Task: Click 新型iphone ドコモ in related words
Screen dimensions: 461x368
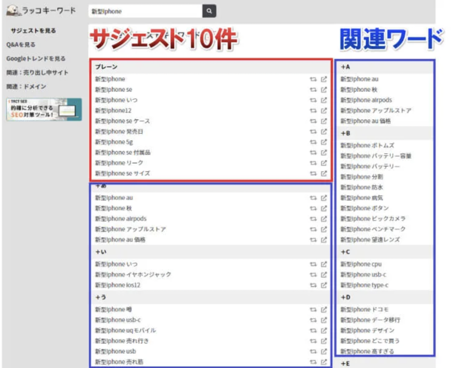Action: (365, 310)
